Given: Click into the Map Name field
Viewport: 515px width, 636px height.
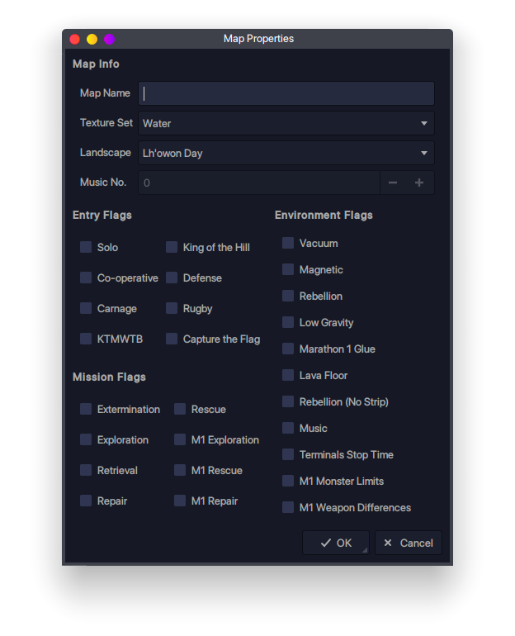Looking at the screenshot, I should click(x=286, y=93).
